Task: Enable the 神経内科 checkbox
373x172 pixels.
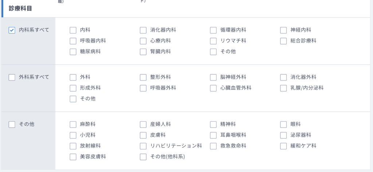Action: 283,31
